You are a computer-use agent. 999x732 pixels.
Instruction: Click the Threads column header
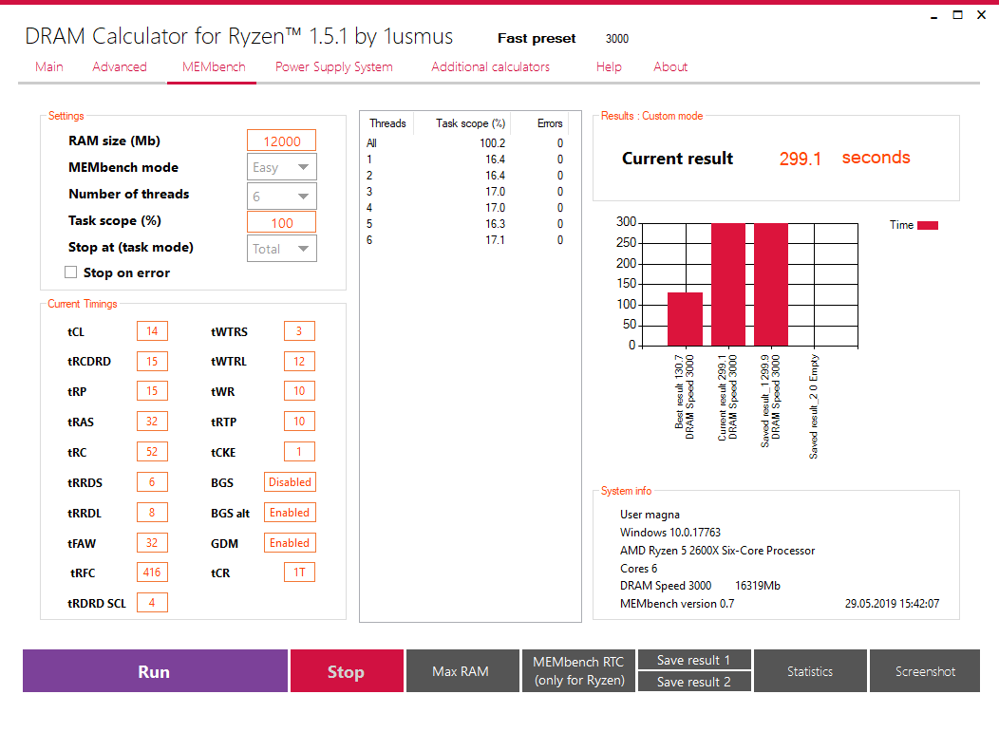click(387, 123)
